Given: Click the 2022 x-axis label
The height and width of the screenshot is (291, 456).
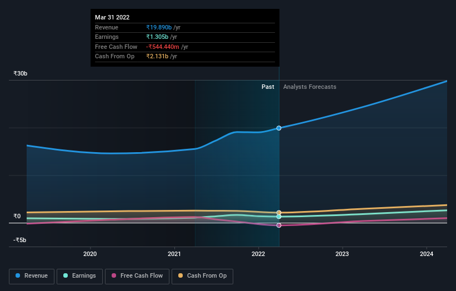Looking at the screenshot, I should point(258,254).
